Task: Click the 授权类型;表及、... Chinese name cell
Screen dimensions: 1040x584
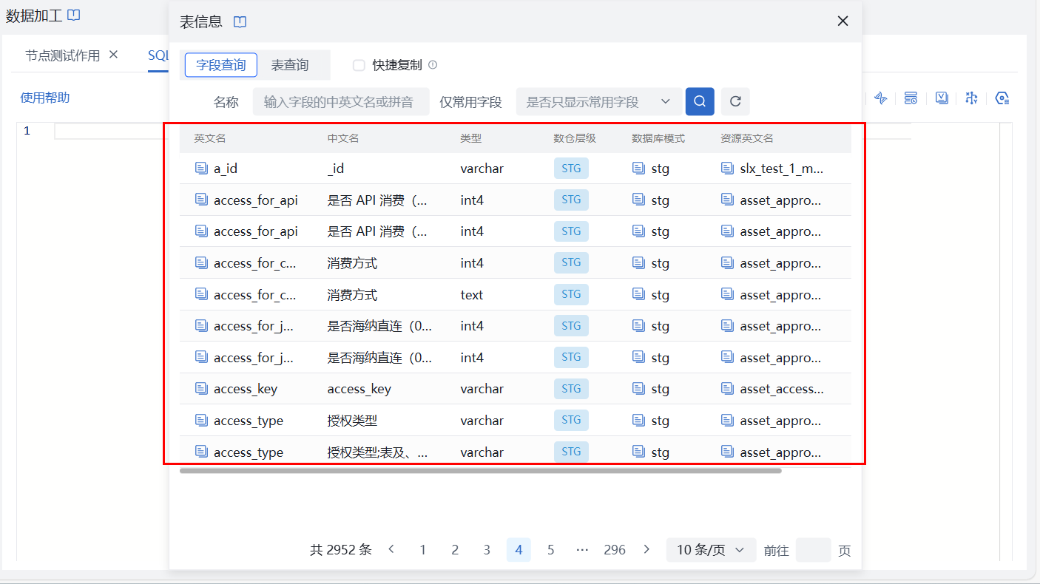Action: 378,452
